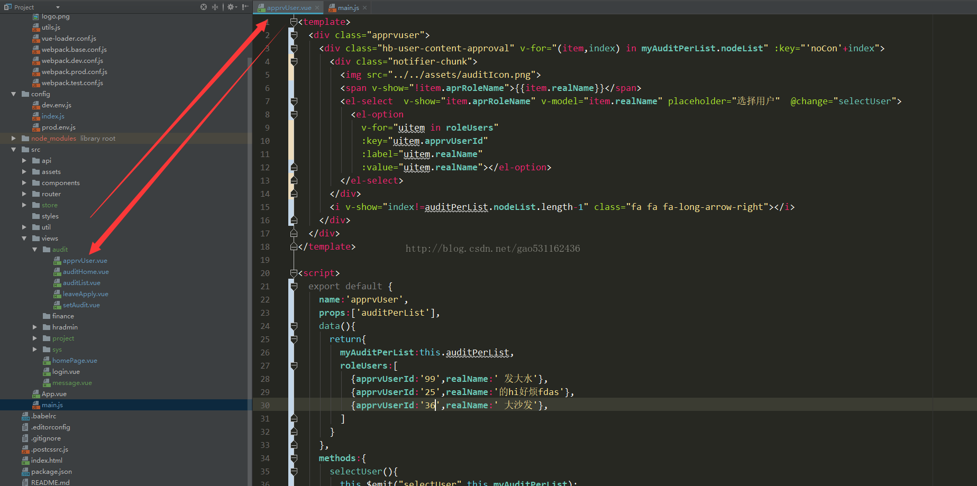Image resolution: width=977 pixels, height=486 pixels.
Task: Toggle the fold marker for data() on line 24
Action: pos(294,326)
